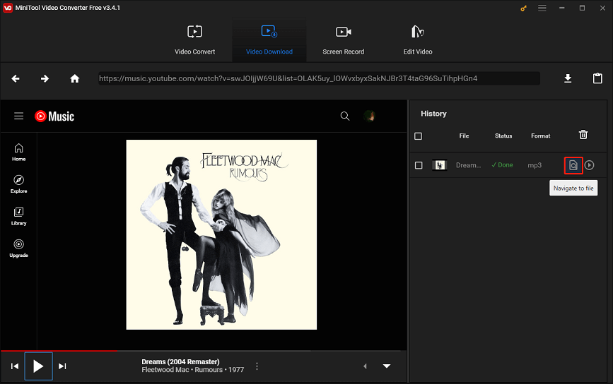613x384 pixels.
Task: Maximize the MiniTool window
Action: (x=582, y=8)
